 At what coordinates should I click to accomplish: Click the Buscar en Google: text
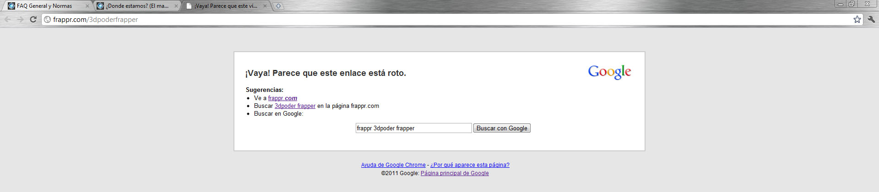[x=278, y=114]
